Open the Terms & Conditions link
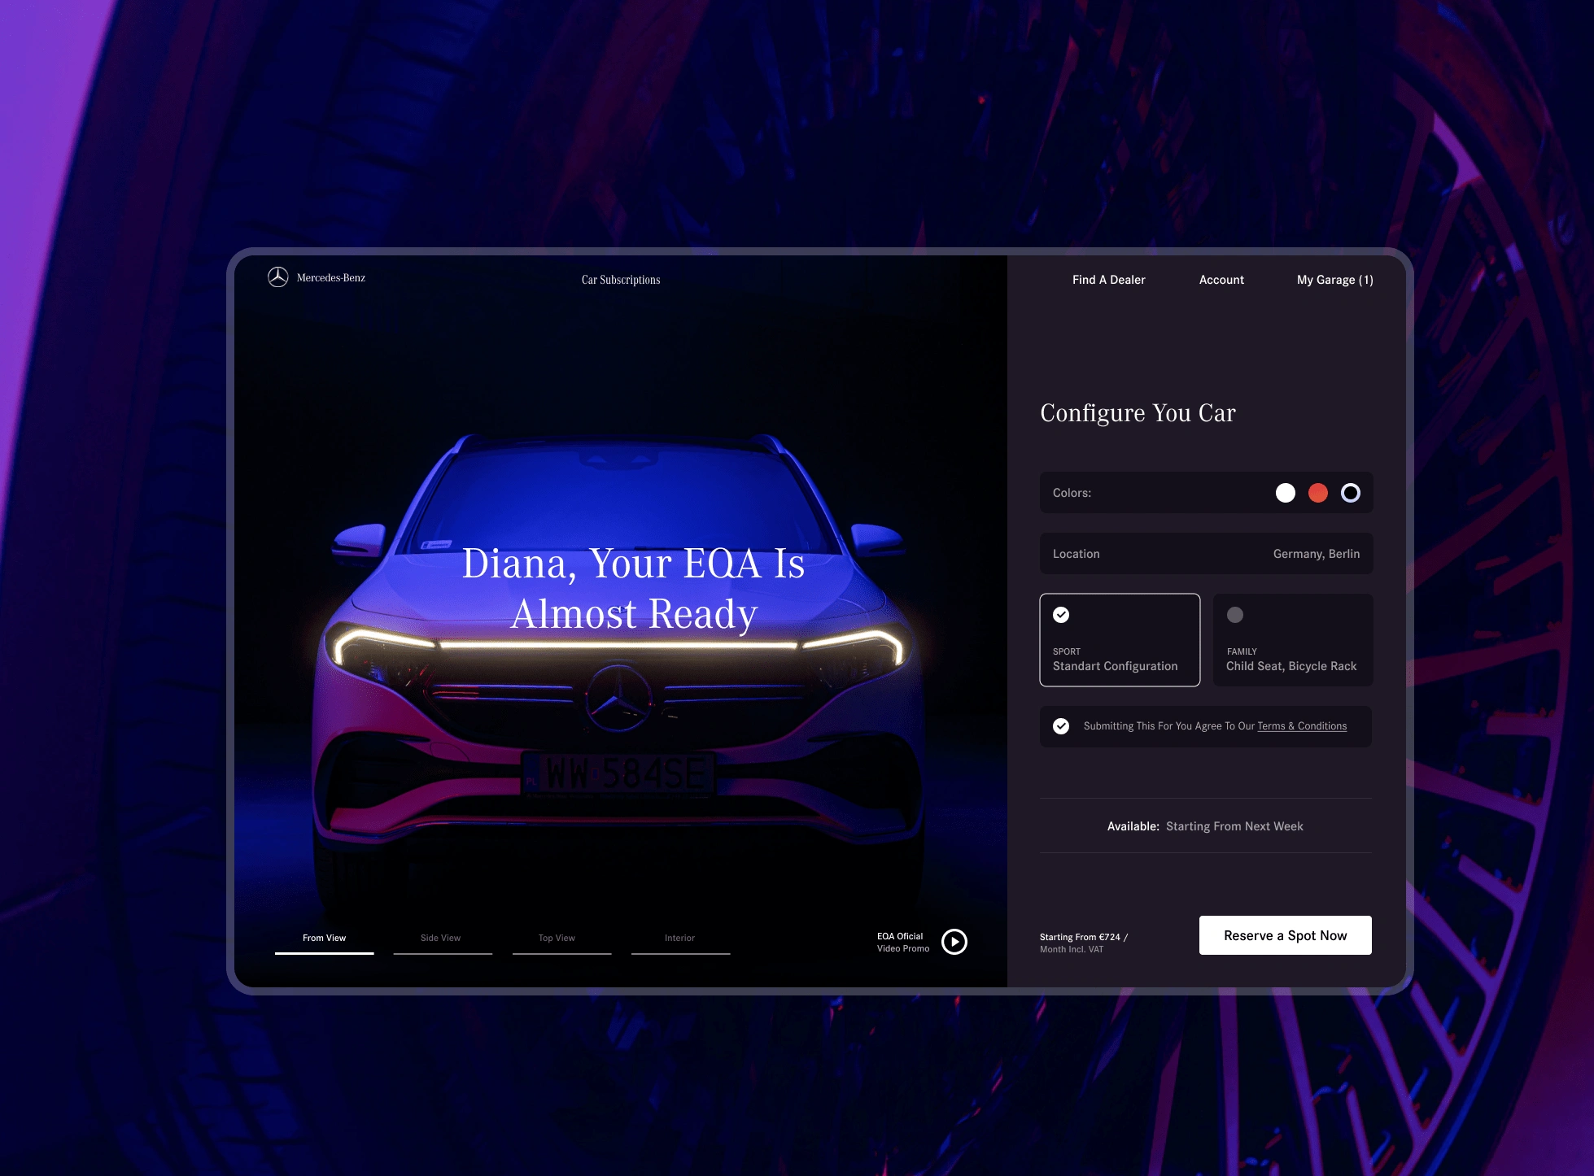1594x1176 pixels. tap(1302, 726)
